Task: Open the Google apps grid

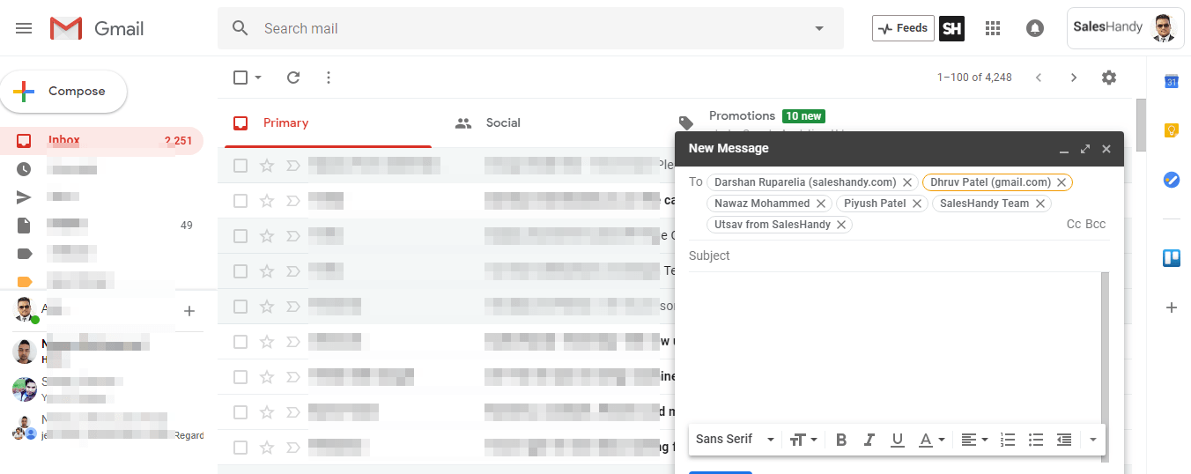Action: (993, 28)
